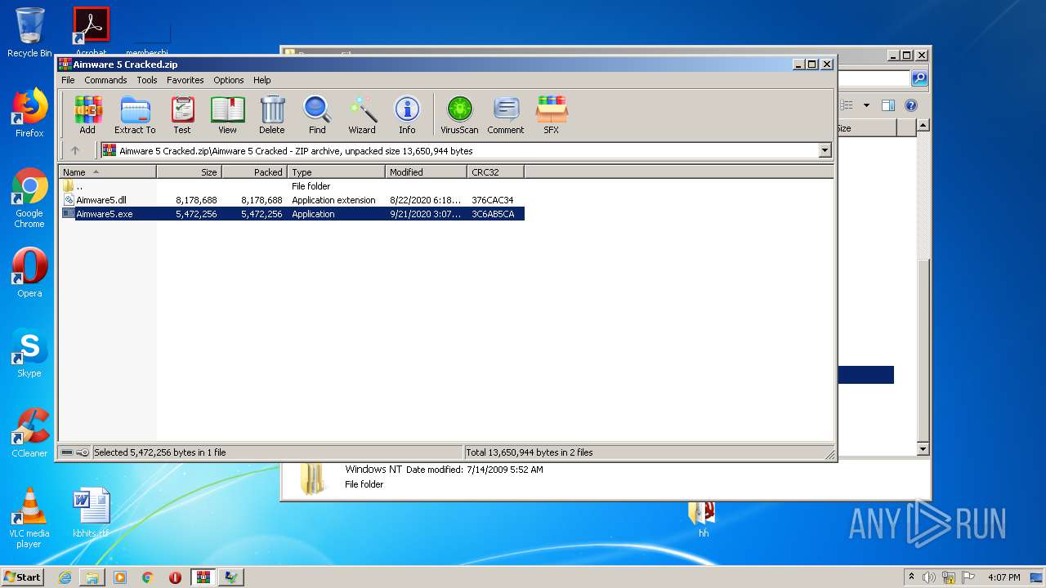Click the Extract To toolbar icon
1046x588 pixels.
135,114
